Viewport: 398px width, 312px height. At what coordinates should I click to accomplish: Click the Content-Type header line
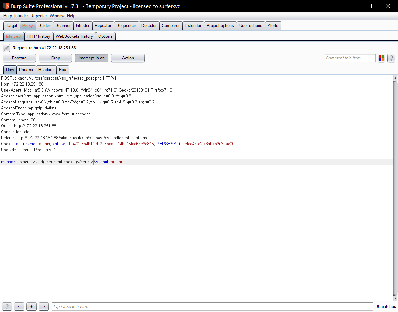[46, 114]
